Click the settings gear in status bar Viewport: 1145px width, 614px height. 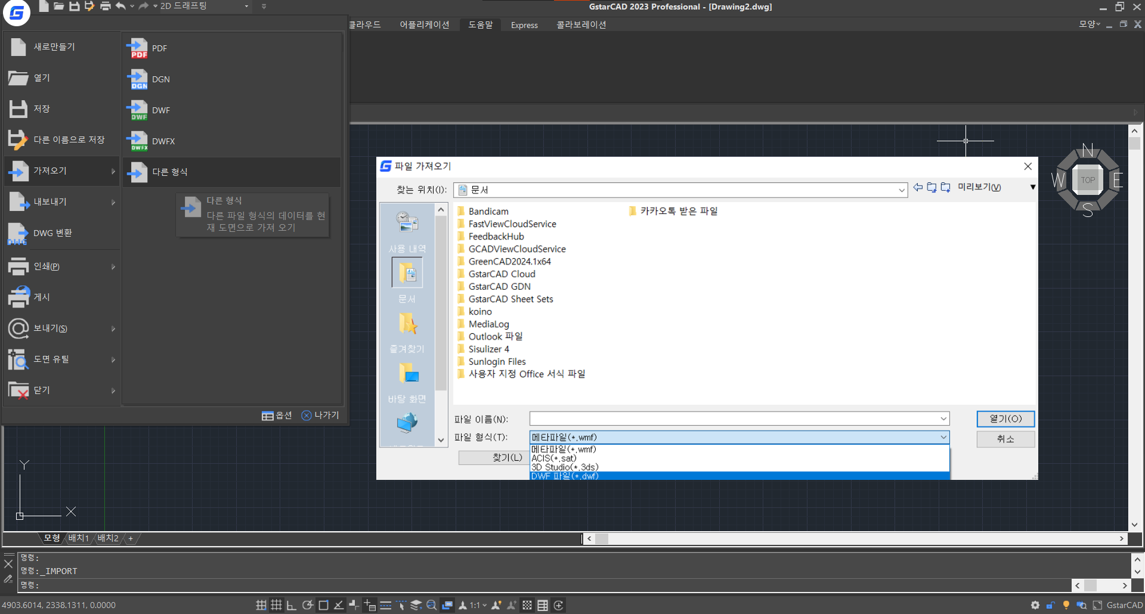1035,605
